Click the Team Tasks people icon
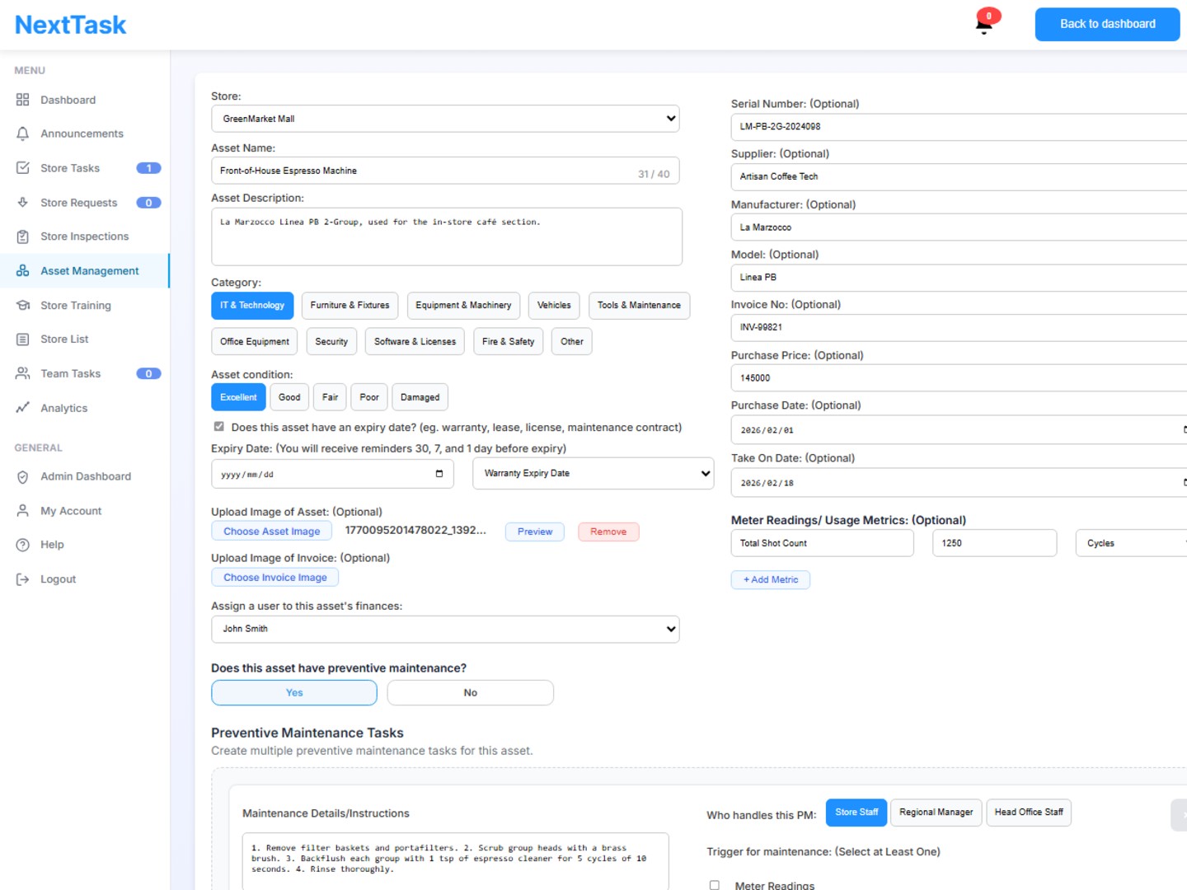 tap(22, 373)
